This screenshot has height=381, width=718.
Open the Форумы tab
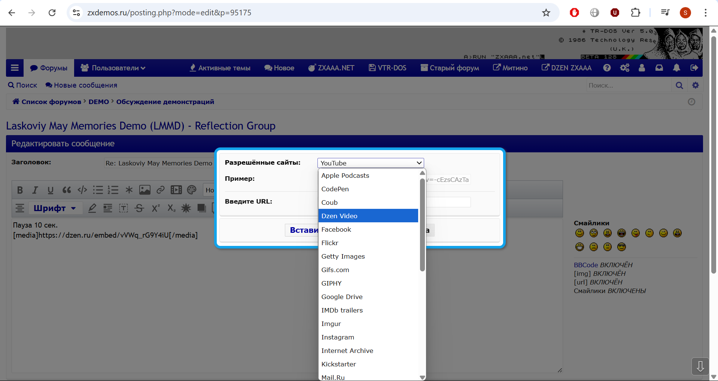click(x=49, y=68)
